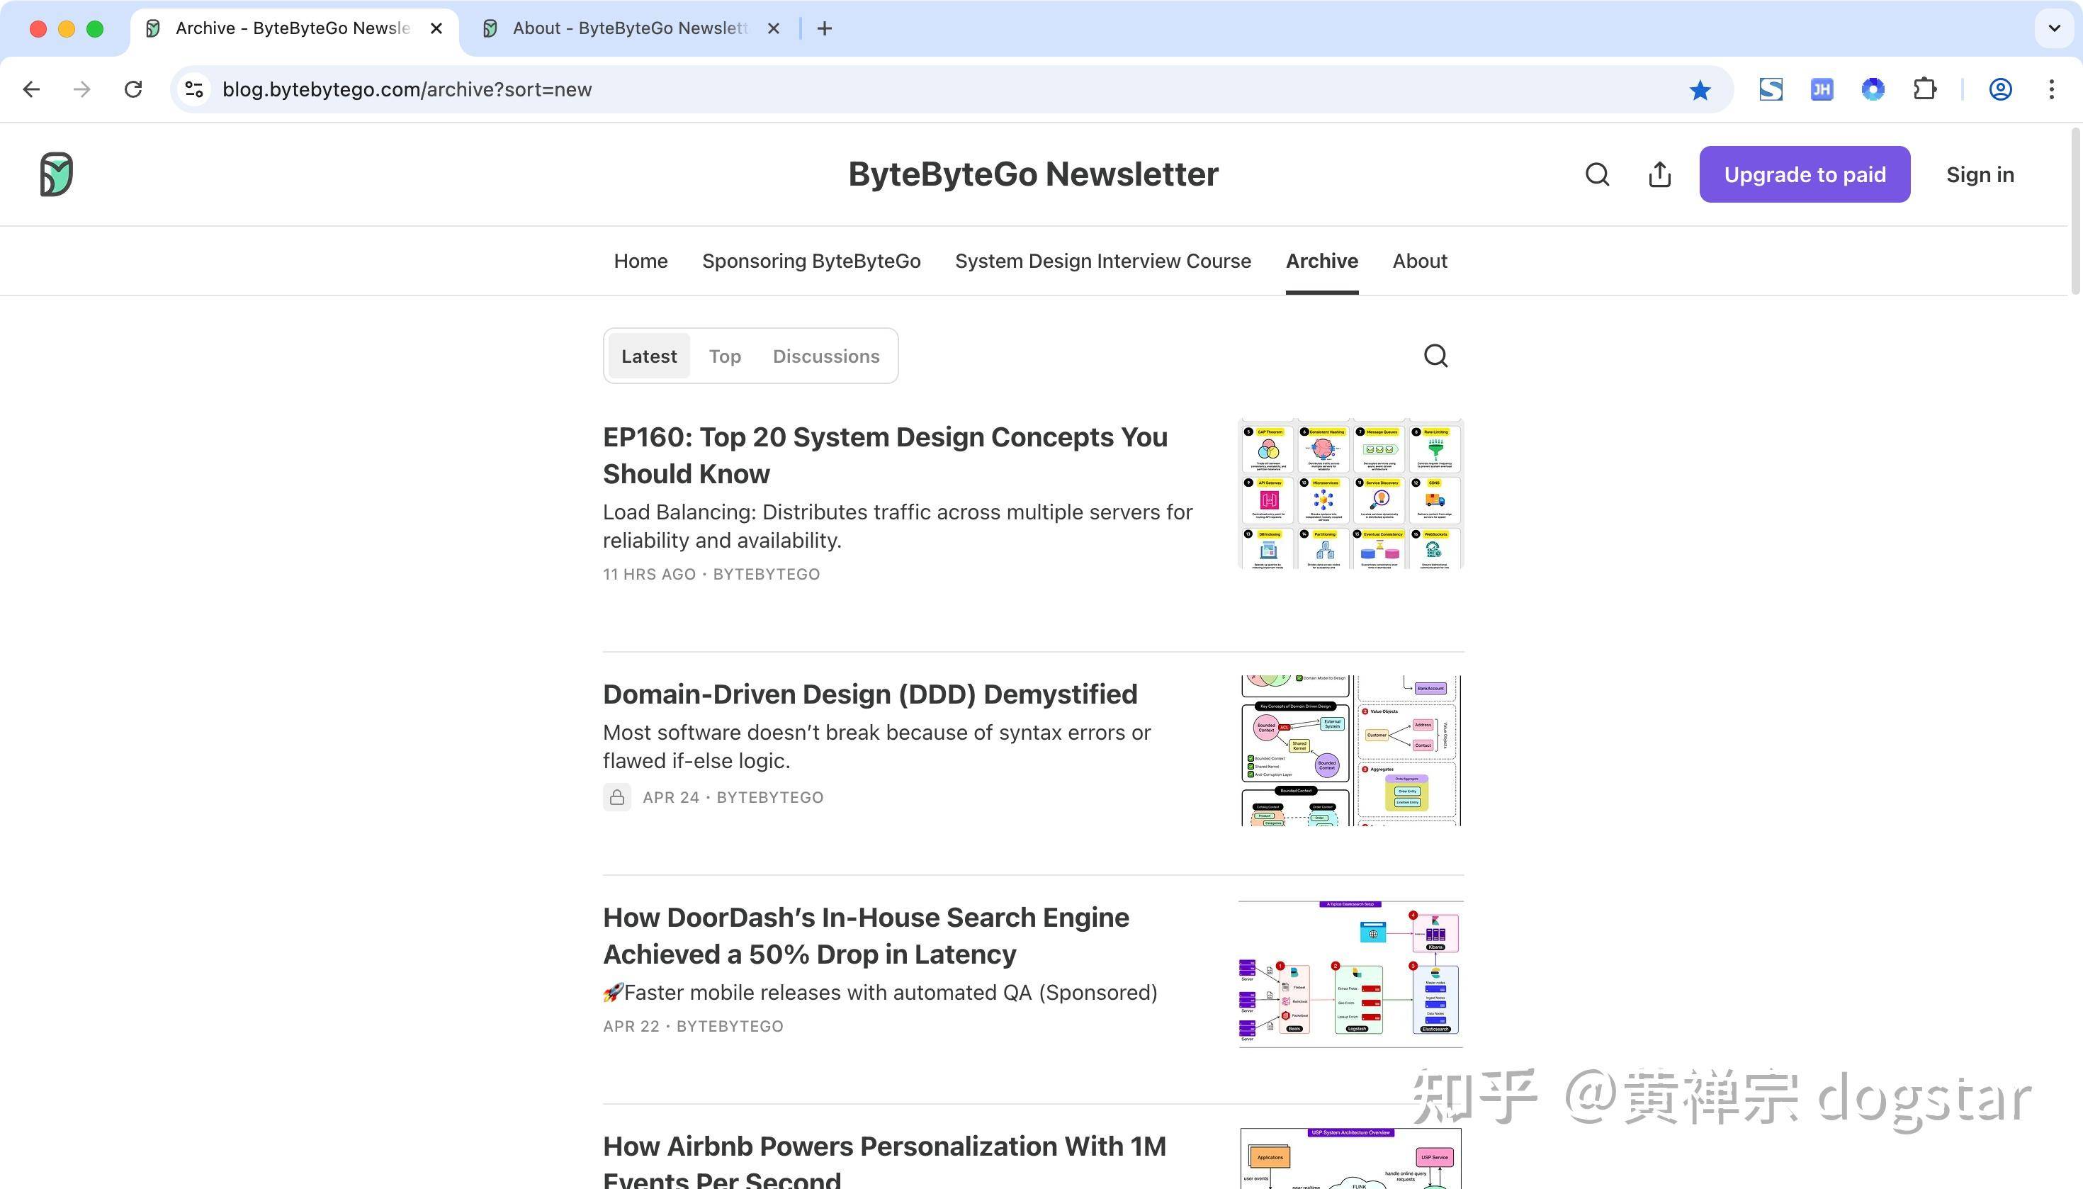Click the Load Balancing post excerpt text

[x=898, y=526]
